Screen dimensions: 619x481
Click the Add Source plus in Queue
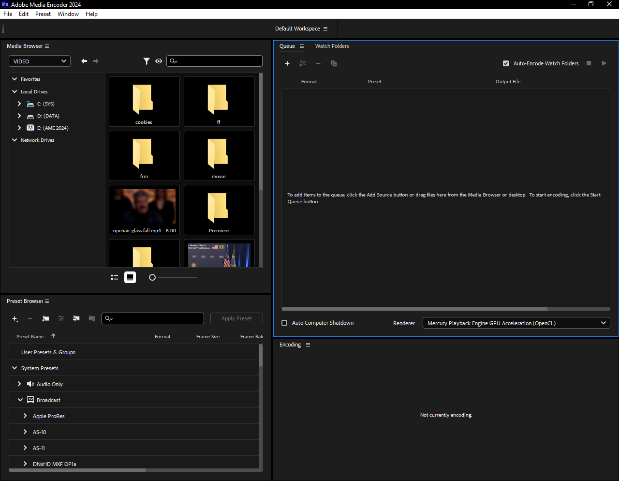(x=287, y=63)
